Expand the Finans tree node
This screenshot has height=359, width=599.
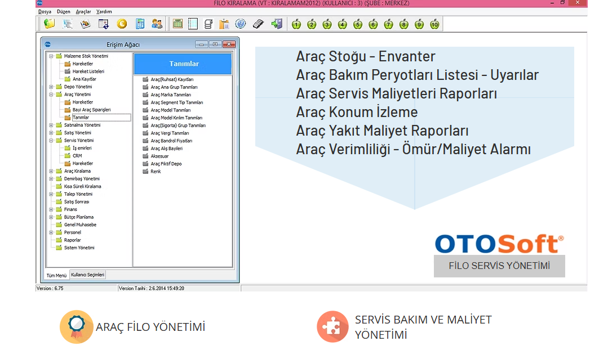tap(51, 209)
